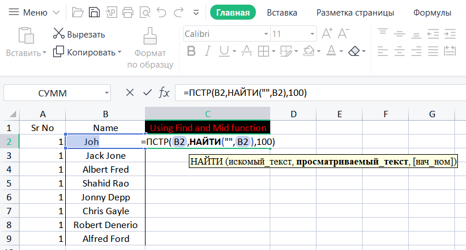The height and width of the screenshot is (250, 466).
Task: Save the document with the floppy disk icon
Action: (x=95, y=13)
